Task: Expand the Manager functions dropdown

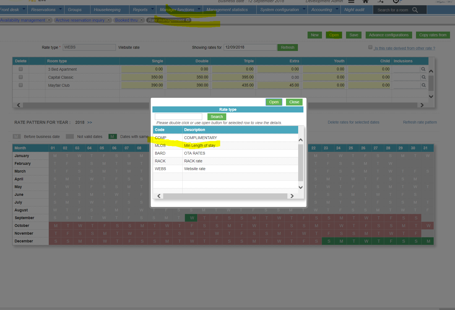Action: [x=199, y=9]
